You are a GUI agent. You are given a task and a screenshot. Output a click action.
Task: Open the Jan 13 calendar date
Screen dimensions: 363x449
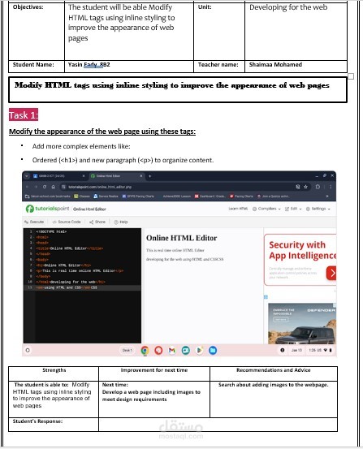[x=296, y=350]
